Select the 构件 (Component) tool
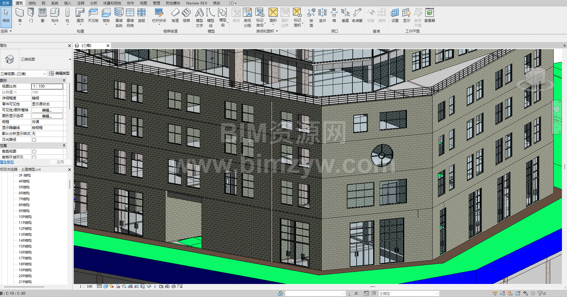Screen dimensions: 567x297 pos(55,15)
